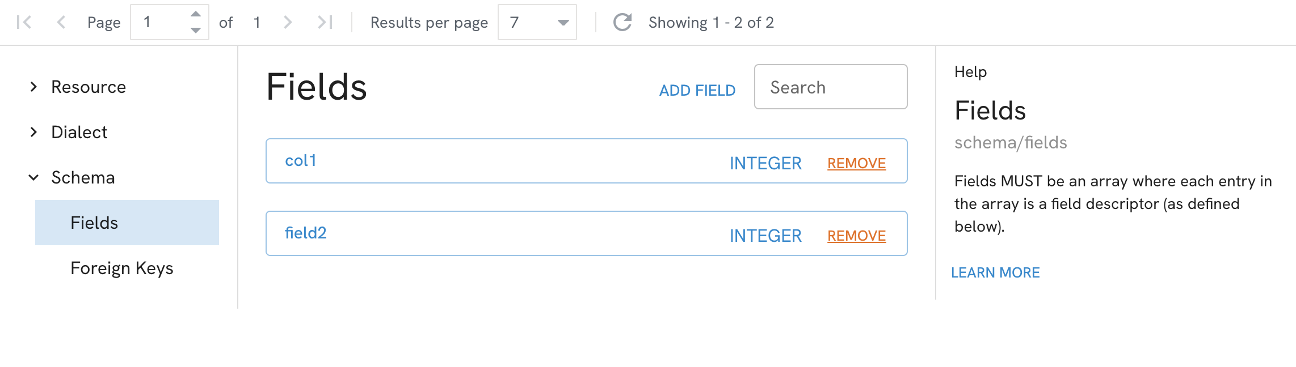Click ADD FIELD to create a field

click(697, 90)
